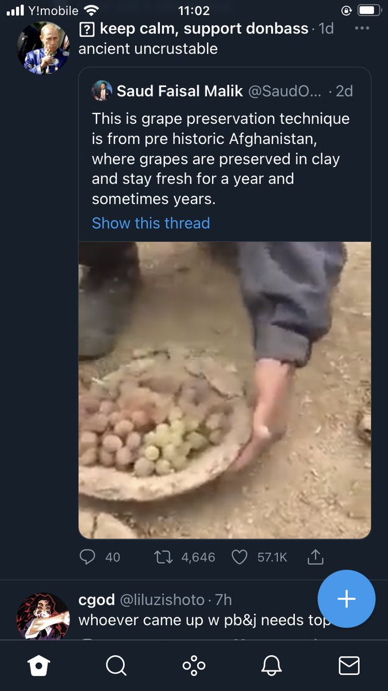Open the Notifications bell icon
The width and height of the screenshot is (388, 691).
coord(271,666)
